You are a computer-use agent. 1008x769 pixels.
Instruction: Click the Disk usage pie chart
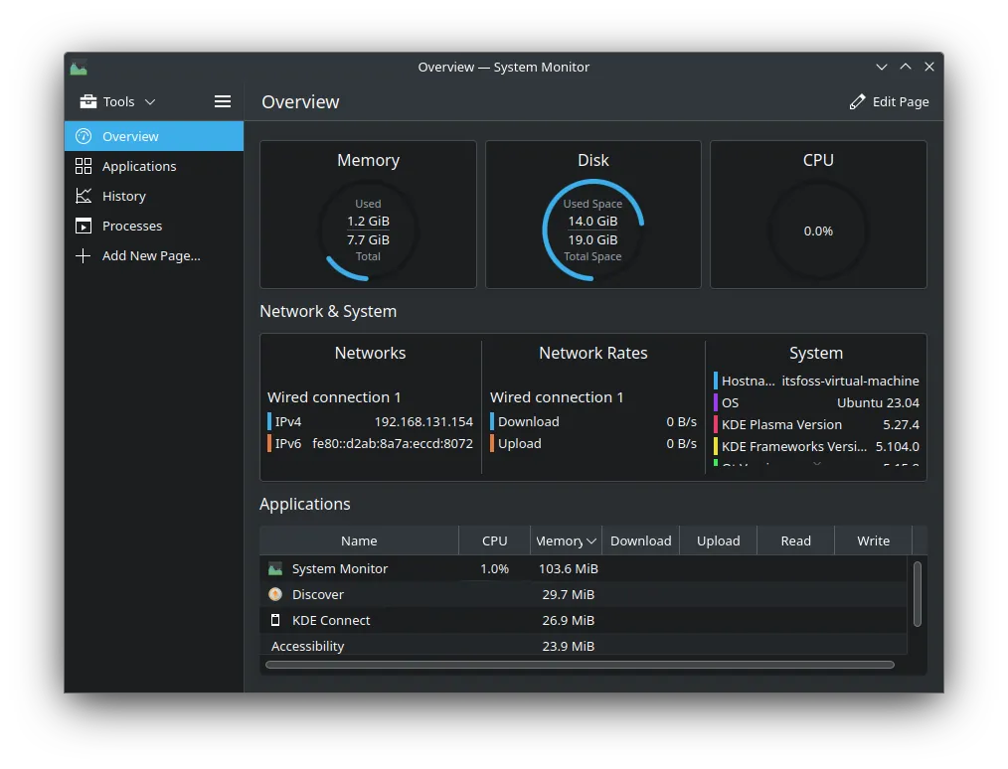point(592,231)
